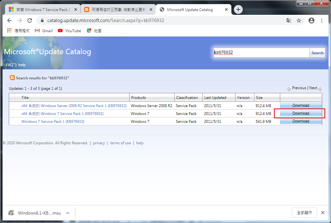Sort by the Title column header
Image resolution: width=331 pixels, height=223 pixels.
tap(25, 98)
